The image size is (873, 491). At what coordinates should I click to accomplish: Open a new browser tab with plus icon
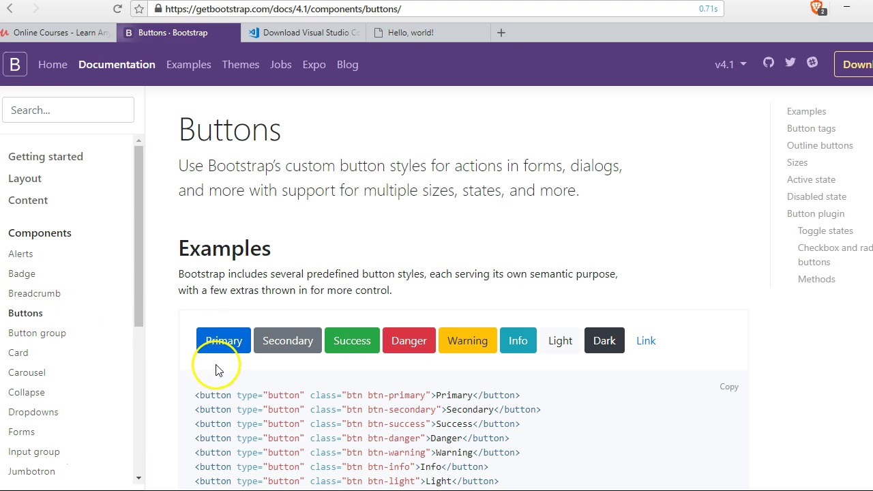point(501,33)
